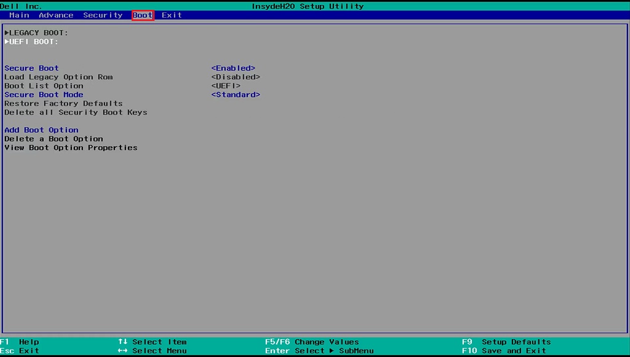Go to the Exit tab
Screen dimensions: 630x357
[172, 15]
